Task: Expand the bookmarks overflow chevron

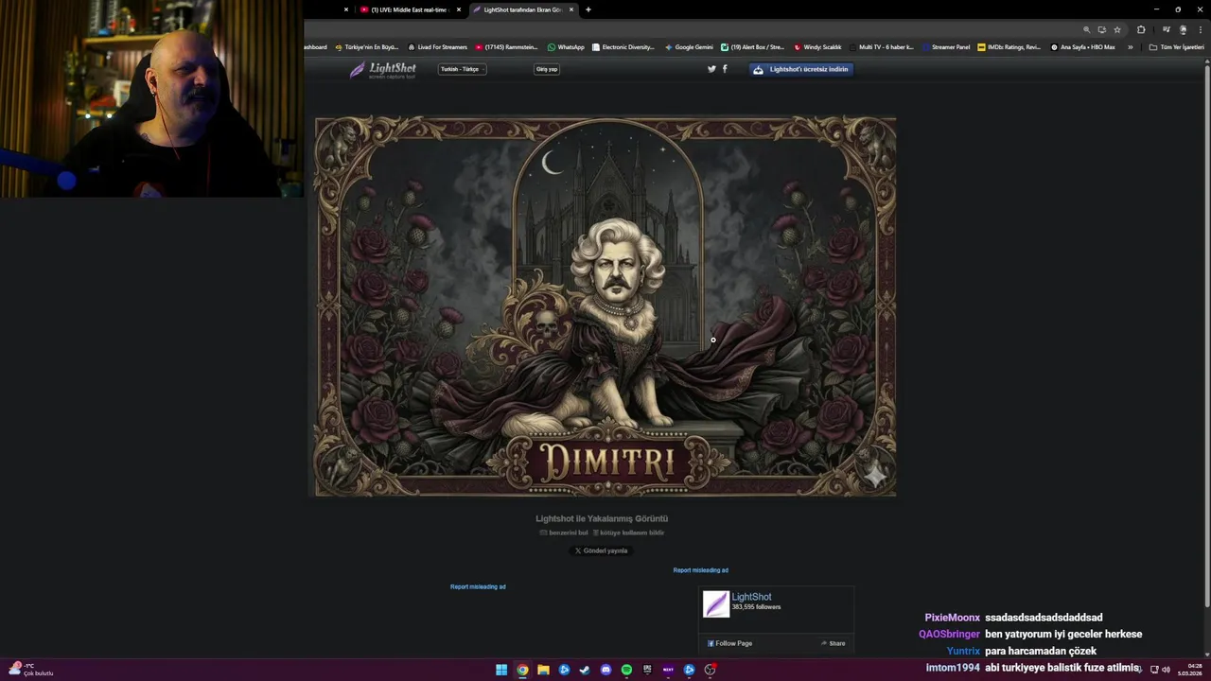Action: (1130, 46)
